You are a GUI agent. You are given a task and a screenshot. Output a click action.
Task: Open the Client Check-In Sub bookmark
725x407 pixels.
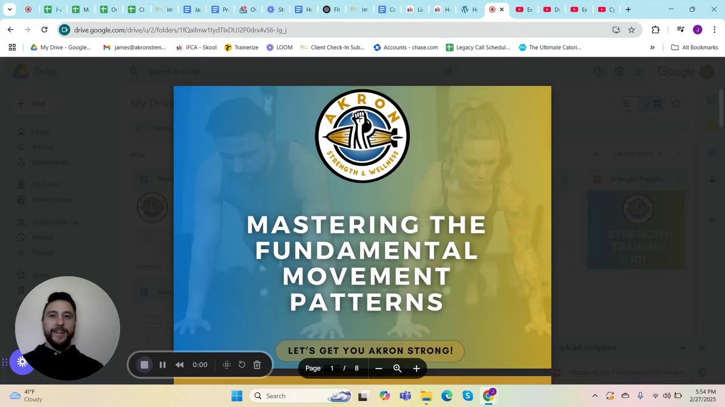pyautogui.click(x=332, y=47)
